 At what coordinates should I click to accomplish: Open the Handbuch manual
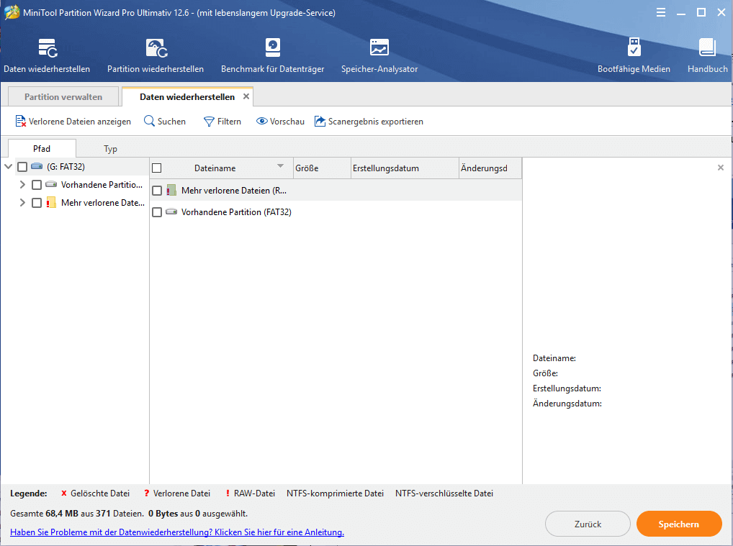[x=707, y=55]
